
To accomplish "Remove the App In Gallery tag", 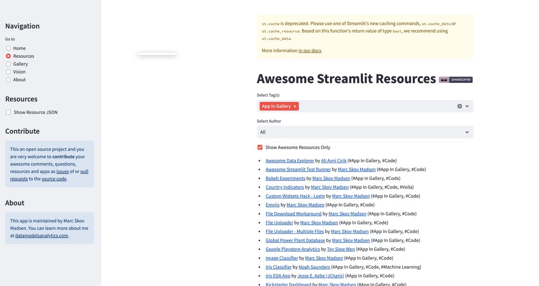I will (295, 106).
